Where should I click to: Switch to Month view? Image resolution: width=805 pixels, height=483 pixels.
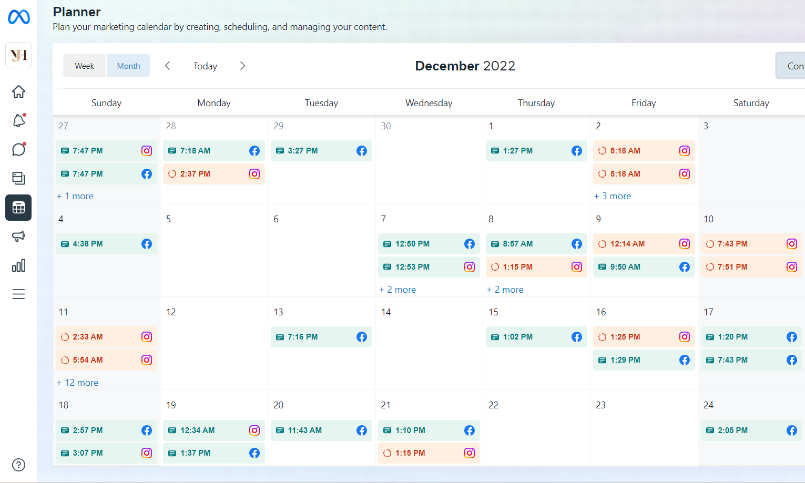point(128,66)
